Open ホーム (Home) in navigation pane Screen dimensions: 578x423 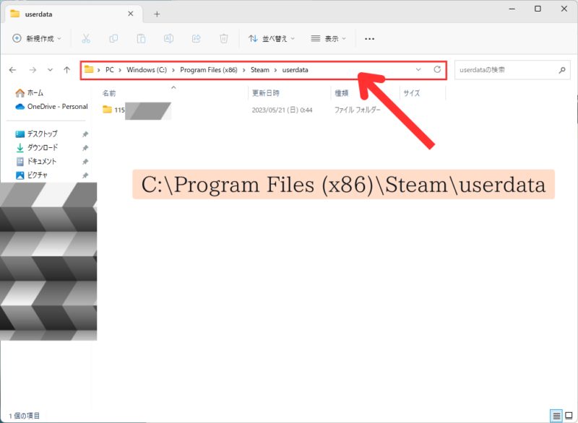point(29,93)
